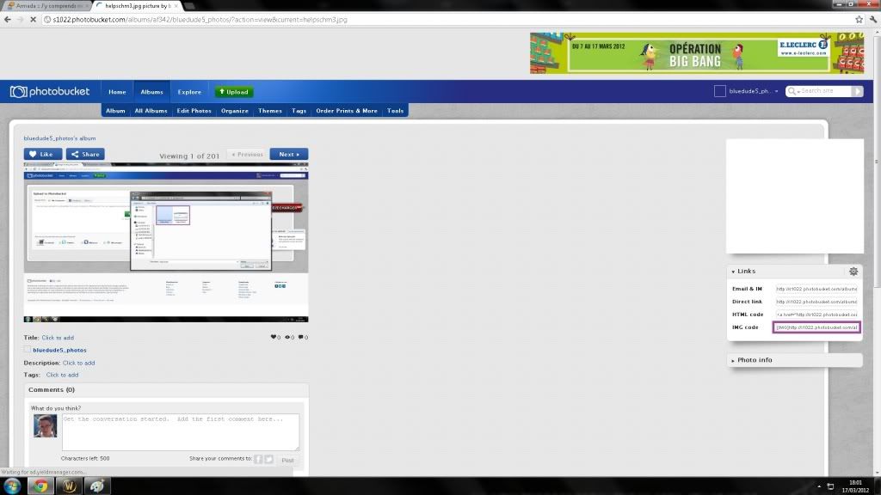Click the Action Center flag icon
881x495 pixels.
pyautogui.click(x=830, y=486)
